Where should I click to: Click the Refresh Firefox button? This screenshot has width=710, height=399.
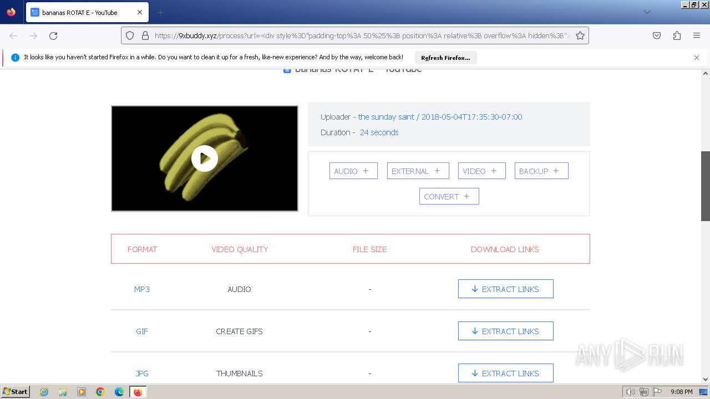pos(445,58)
